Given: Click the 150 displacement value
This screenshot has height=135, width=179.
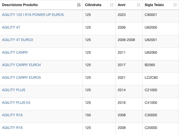Looking at the screenshot, I should pos(88,115).
